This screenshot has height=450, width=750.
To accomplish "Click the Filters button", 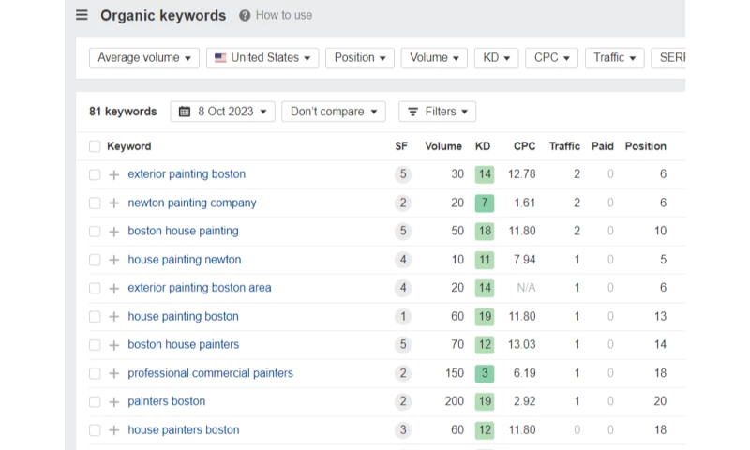I will click(x=437, y=112).
